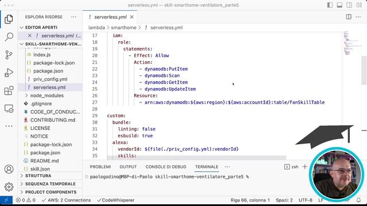Open the Remote Explorer view
The image size is (367, 206).
tap(9, 109)
